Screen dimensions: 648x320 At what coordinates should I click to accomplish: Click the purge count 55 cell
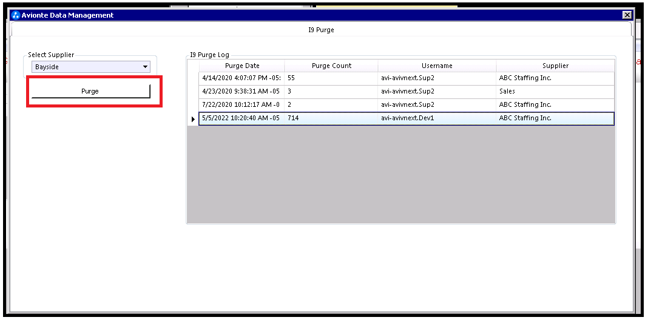tap(331, 78)
